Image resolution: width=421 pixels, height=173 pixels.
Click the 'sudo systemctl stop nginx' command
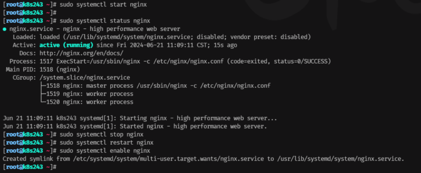pos(101,134)
